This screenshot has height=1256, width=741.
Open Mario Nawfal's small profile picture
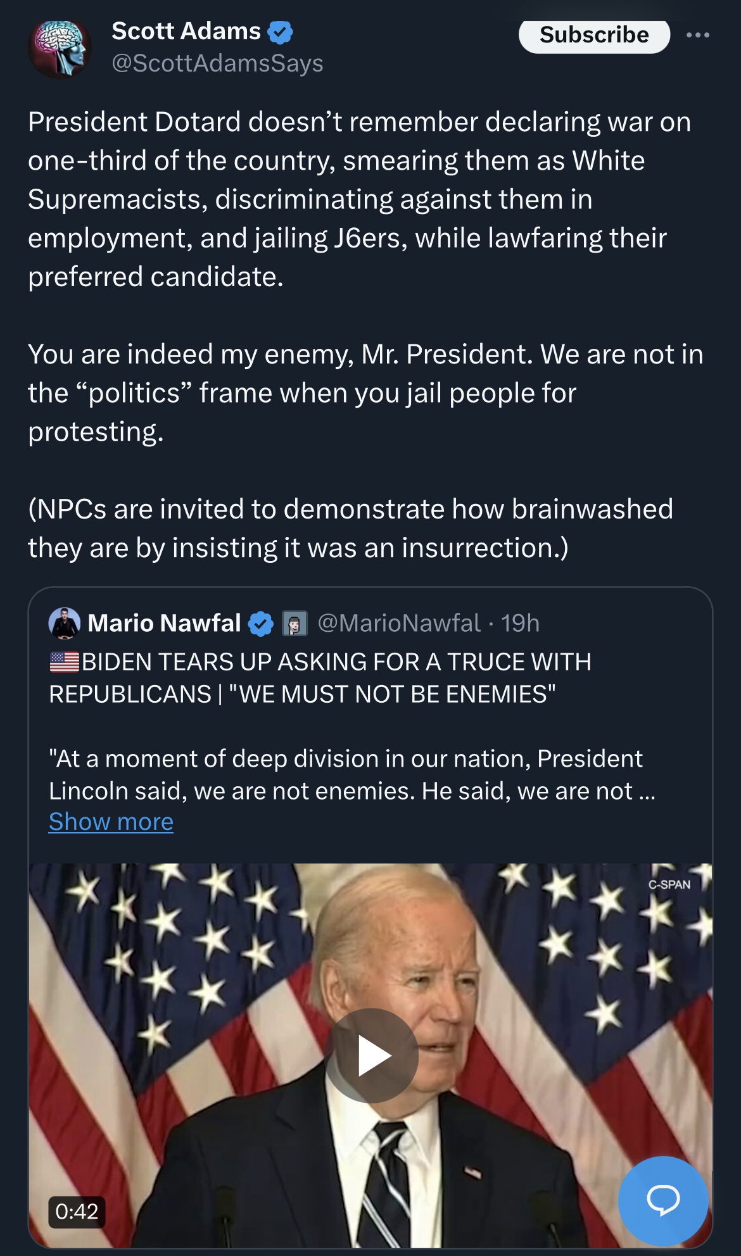click(64, 623)
